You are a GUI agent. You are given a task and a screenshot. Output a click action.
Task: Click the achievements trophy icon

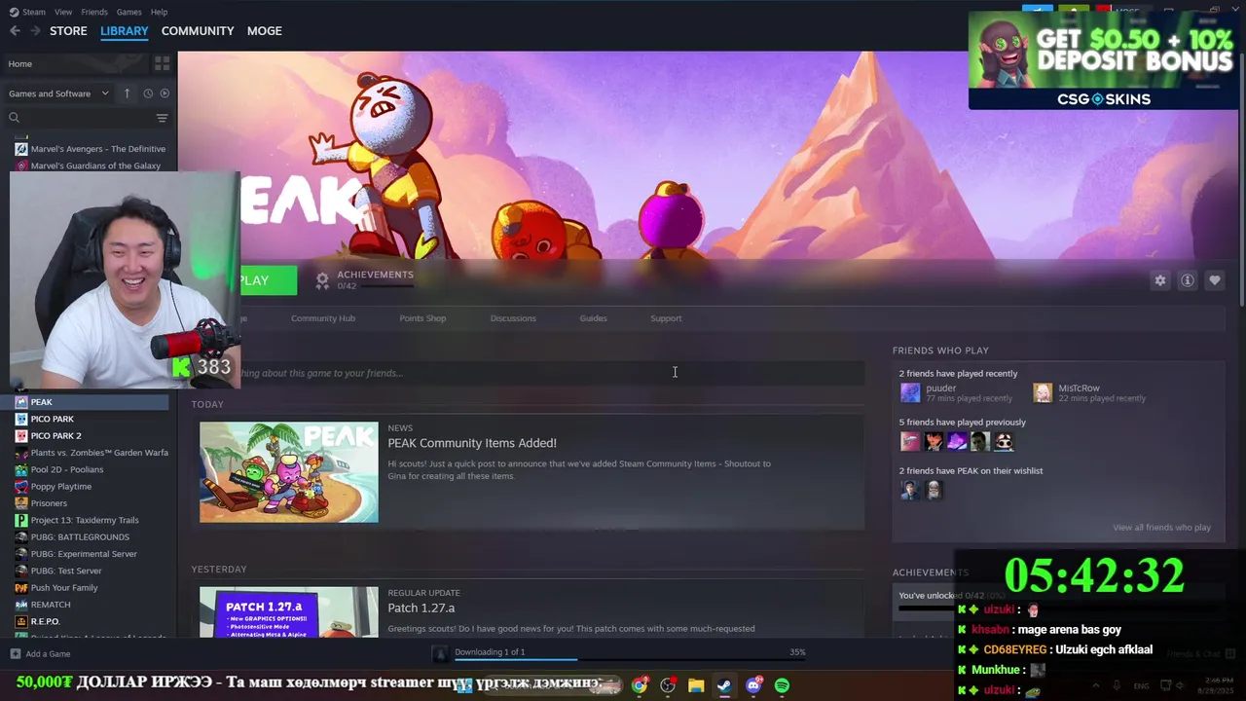pos(322,280)
